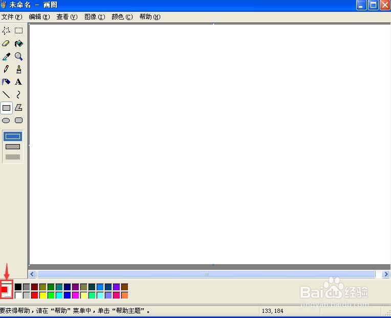Image resolution: width=391 pixels, height=318 pixels.
Task: Pick the black color swatch
Action: (x=18, y=287)
